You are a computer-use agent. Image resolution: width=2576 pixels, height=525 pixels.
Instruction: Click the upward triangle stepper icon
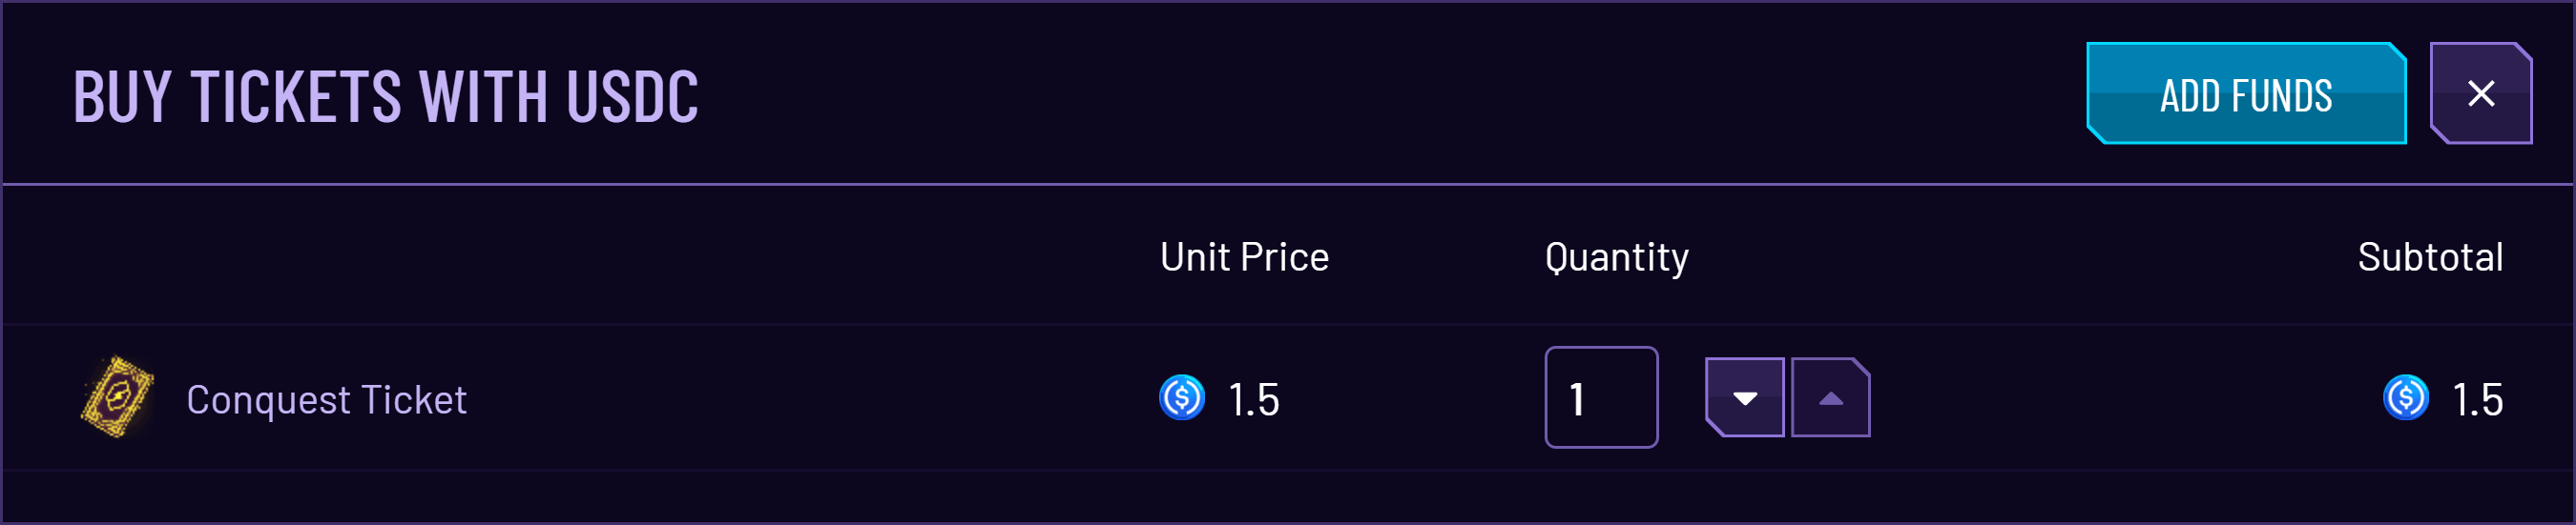pyautogui.click(x=1830, y=398)
